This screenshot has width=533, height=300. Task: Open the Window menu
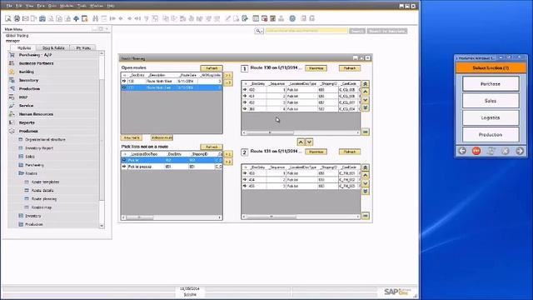click(x=97, y=6)
